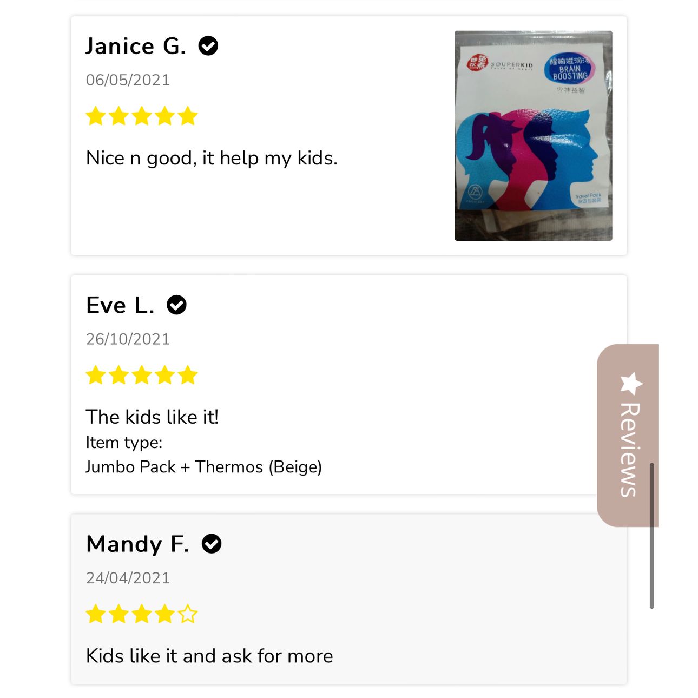
Task: Click the fifth star in Eve L.'s rating
Action: pos(188,375)
